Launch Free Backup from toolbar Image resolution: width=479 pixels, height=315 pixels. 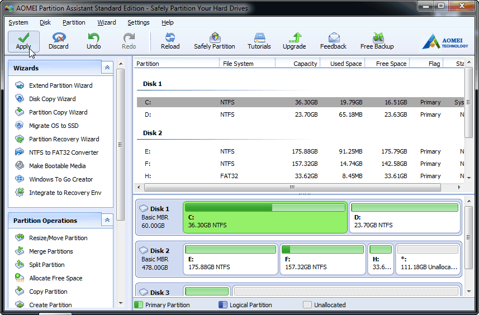(x=377, y=41)
